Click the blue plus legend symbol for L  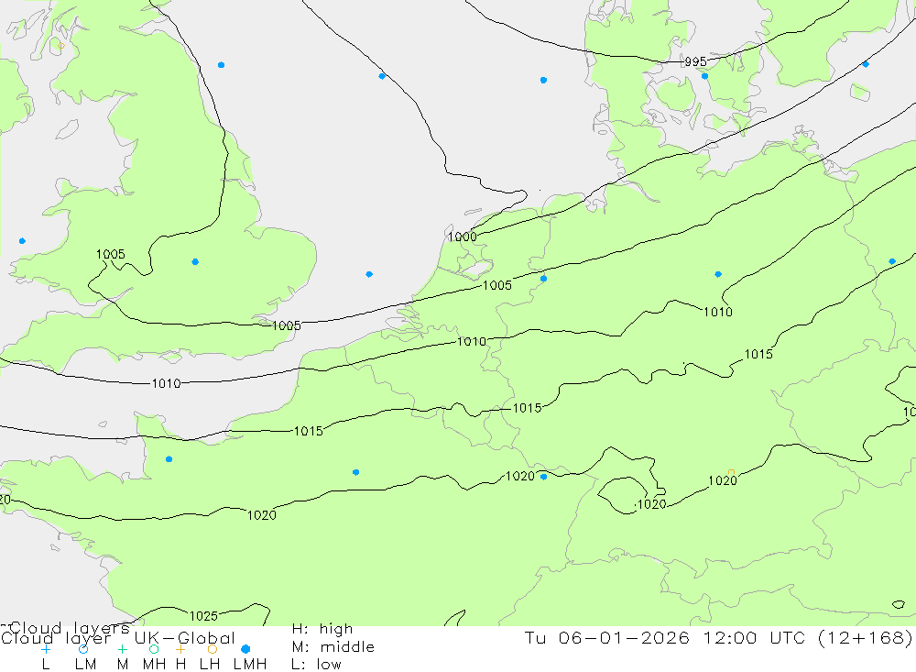(x=46, y=649)
